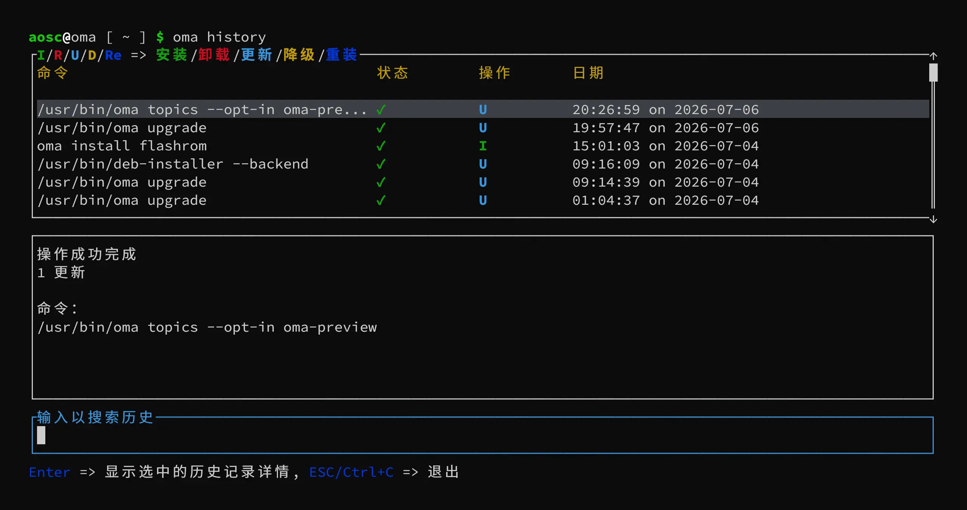Viewport: 967px width, 510px height.
Task: Click the checkmark in the 20:26:59 row
Action: click(381, 110)
